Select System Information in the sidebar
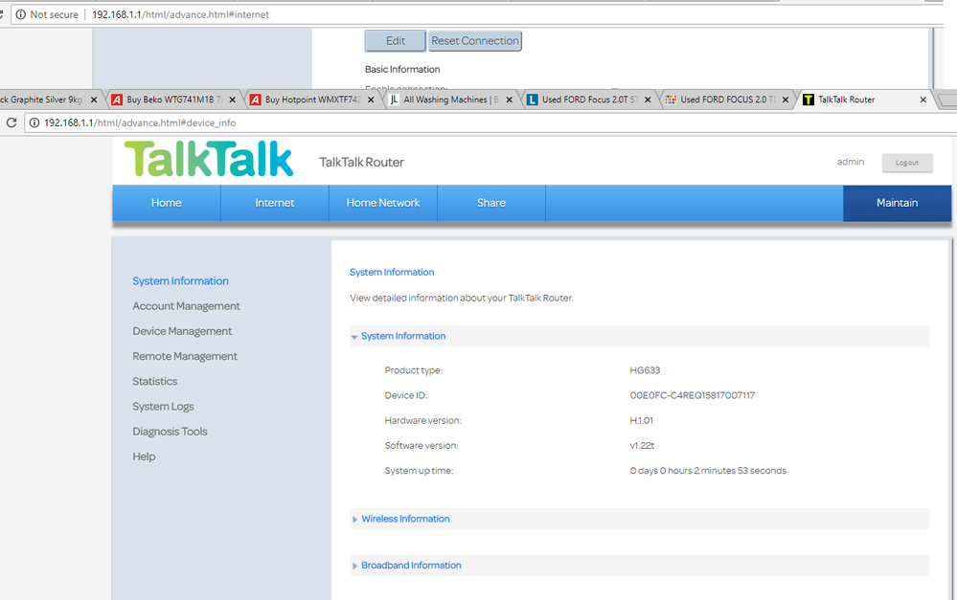Viewport: 957px width, 600px height. click(181, 281)
